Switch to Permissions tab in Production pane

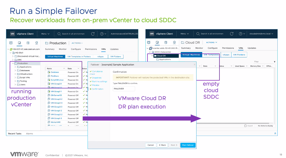click(x=91, y=49)
